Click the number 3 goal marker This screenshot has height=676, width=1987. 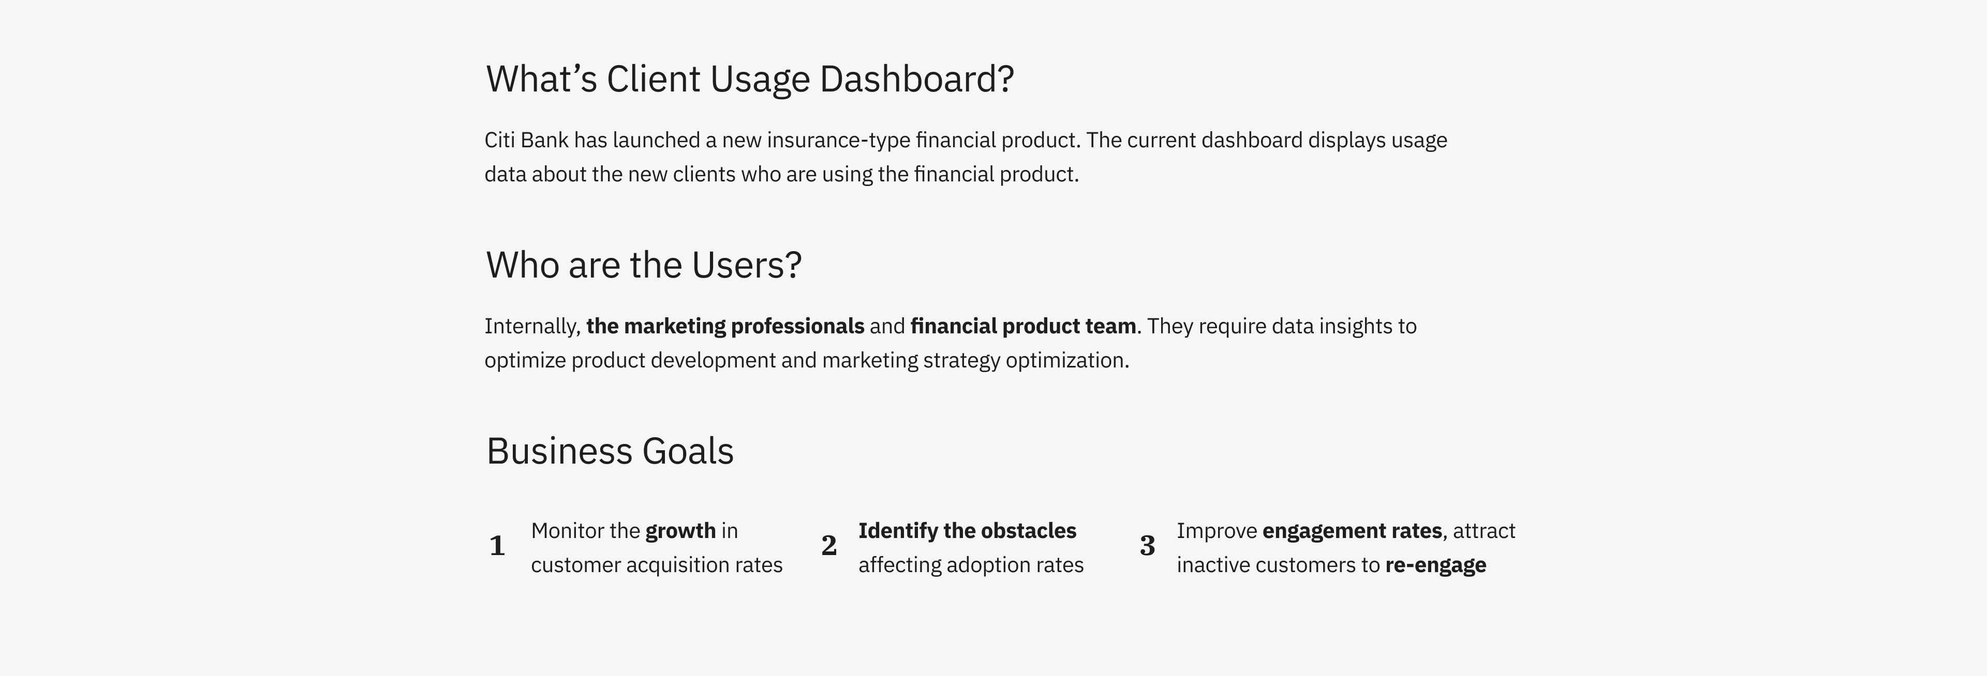(x=1147, y=546)
